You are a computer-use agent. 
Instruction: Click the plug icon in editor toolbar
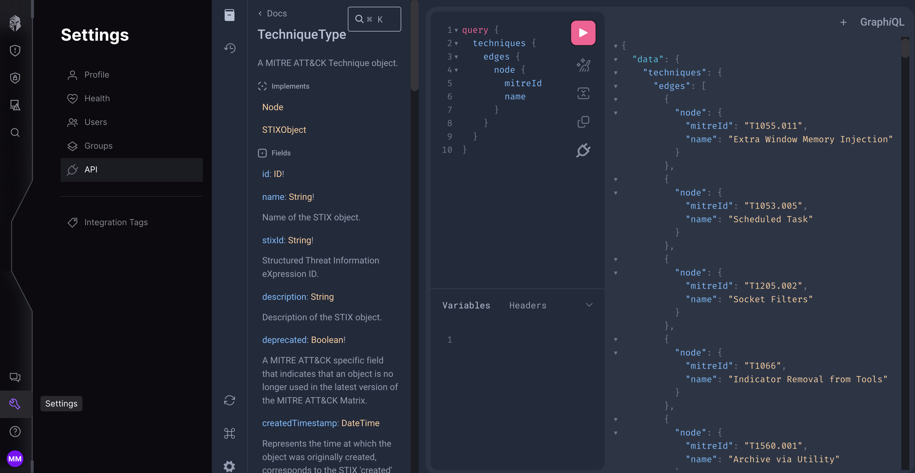pyautogui.click(x=583, y=150)
